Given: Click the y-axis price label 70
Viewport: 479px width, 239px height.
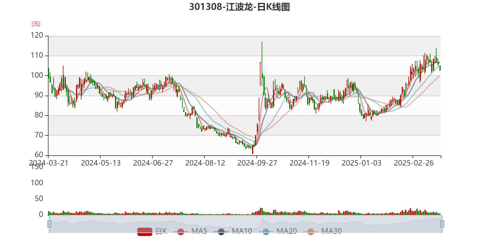Looking at the screenshot, I should [x=39, y=135].
